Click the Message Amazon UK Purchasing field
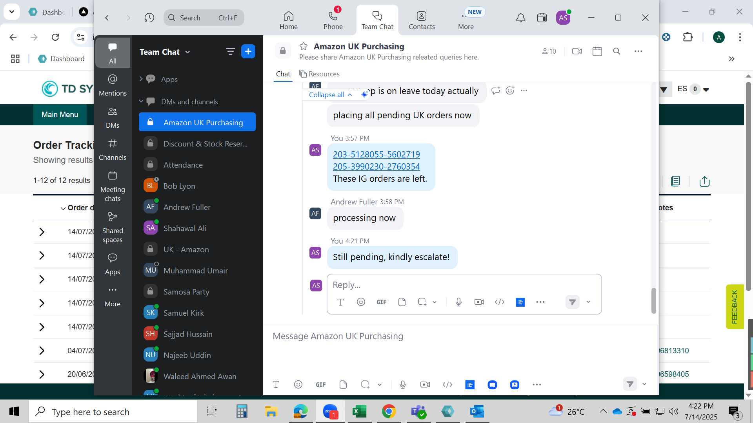 click(460, 336)
